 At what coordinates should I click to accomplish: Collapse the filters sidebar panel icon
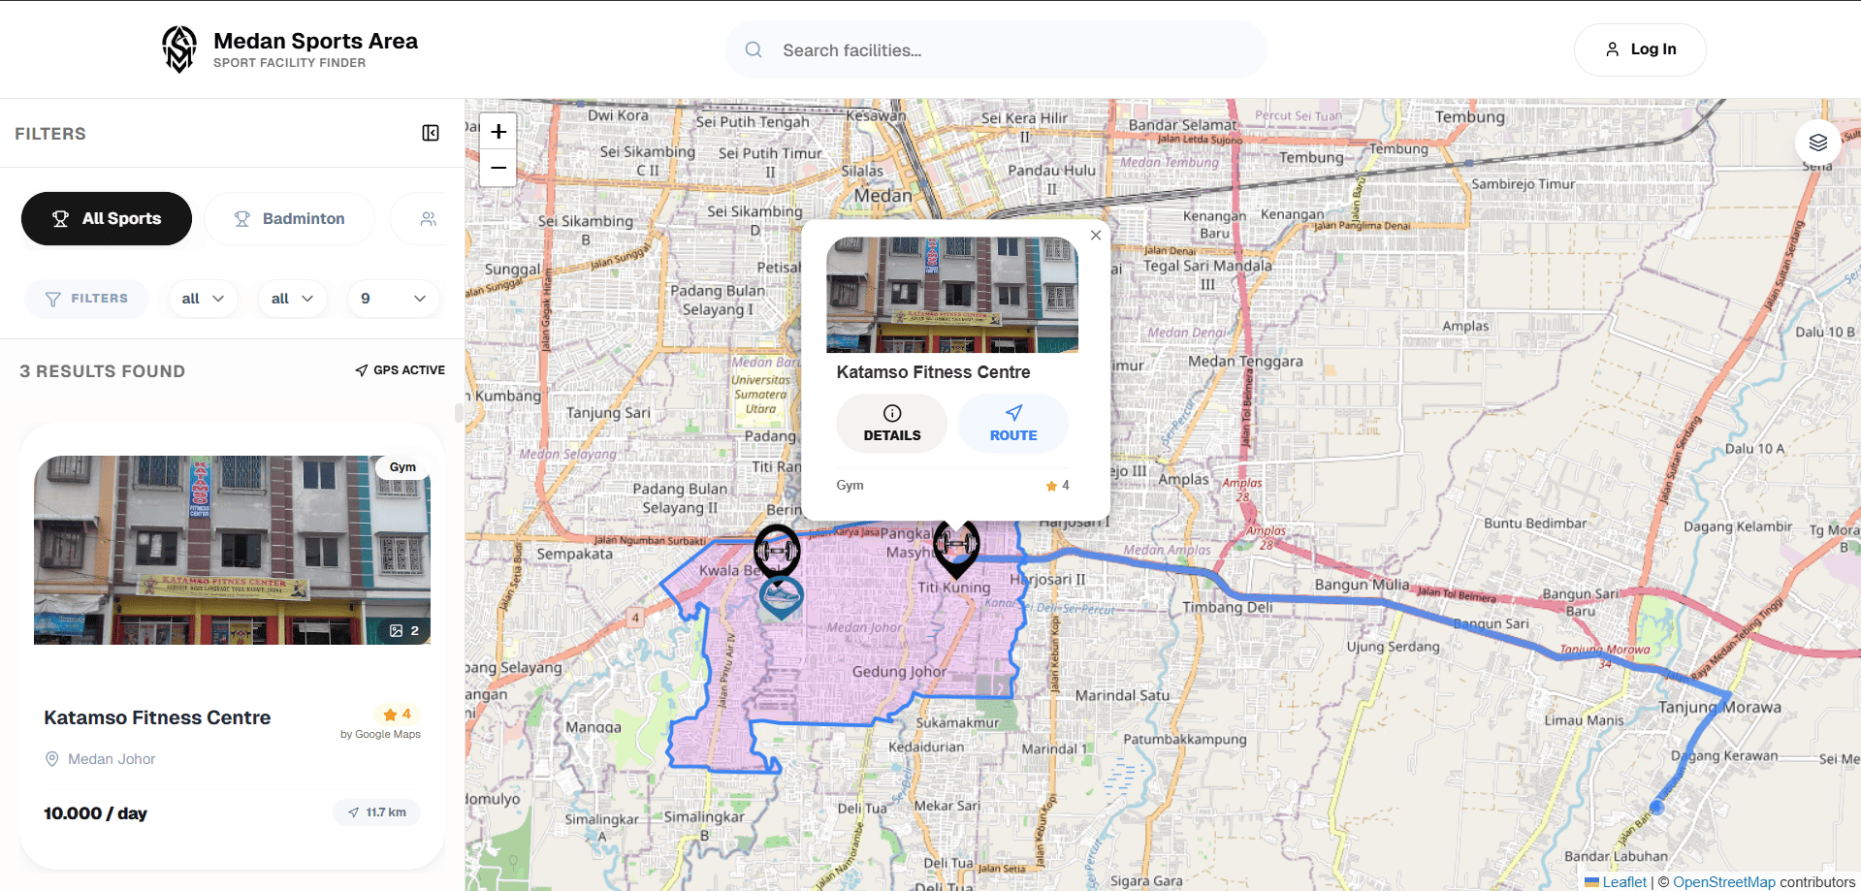(x=431, y=133)
